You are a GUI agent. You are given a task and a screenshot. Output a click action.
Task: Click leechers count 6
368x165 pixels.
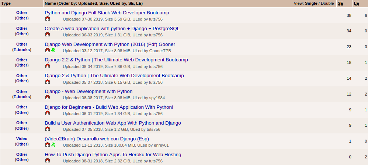366,15
